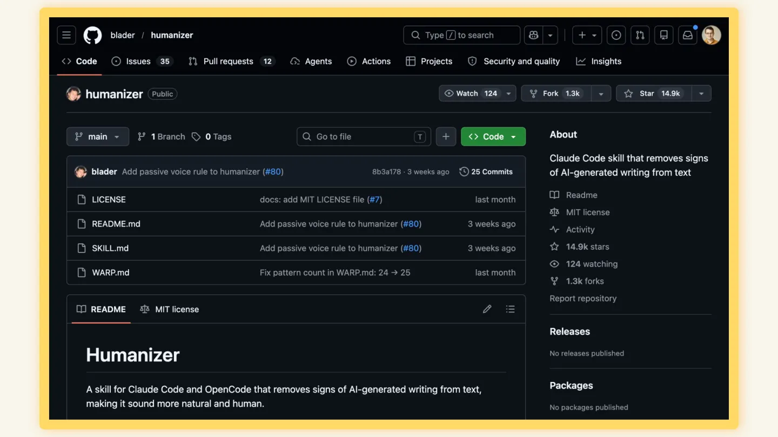
Task: Expand the Fork options dropdown arrow
Action: click(601, 93)
